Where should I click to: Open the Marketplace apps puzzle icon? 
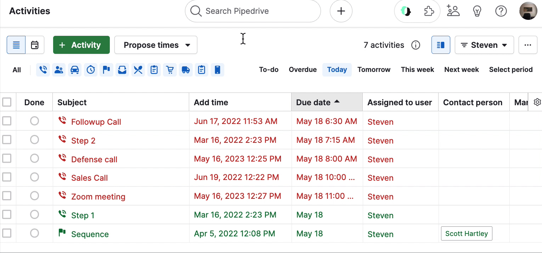tap(429, 11)
